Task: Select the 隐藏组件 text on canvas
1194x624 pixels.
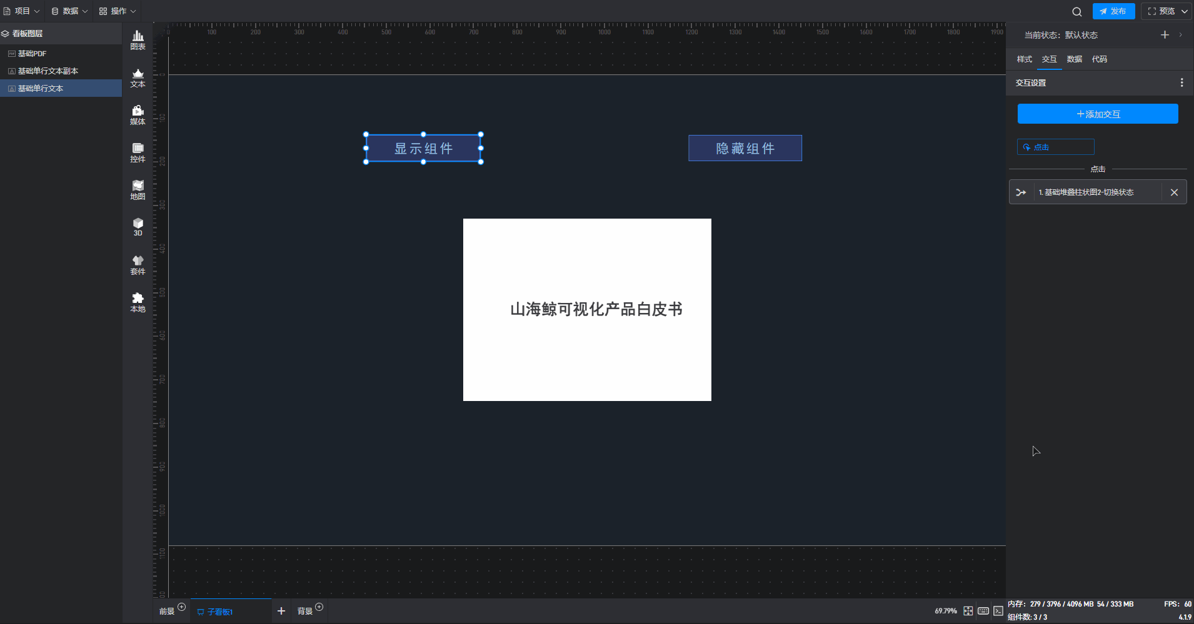Action: coord(745,149)
